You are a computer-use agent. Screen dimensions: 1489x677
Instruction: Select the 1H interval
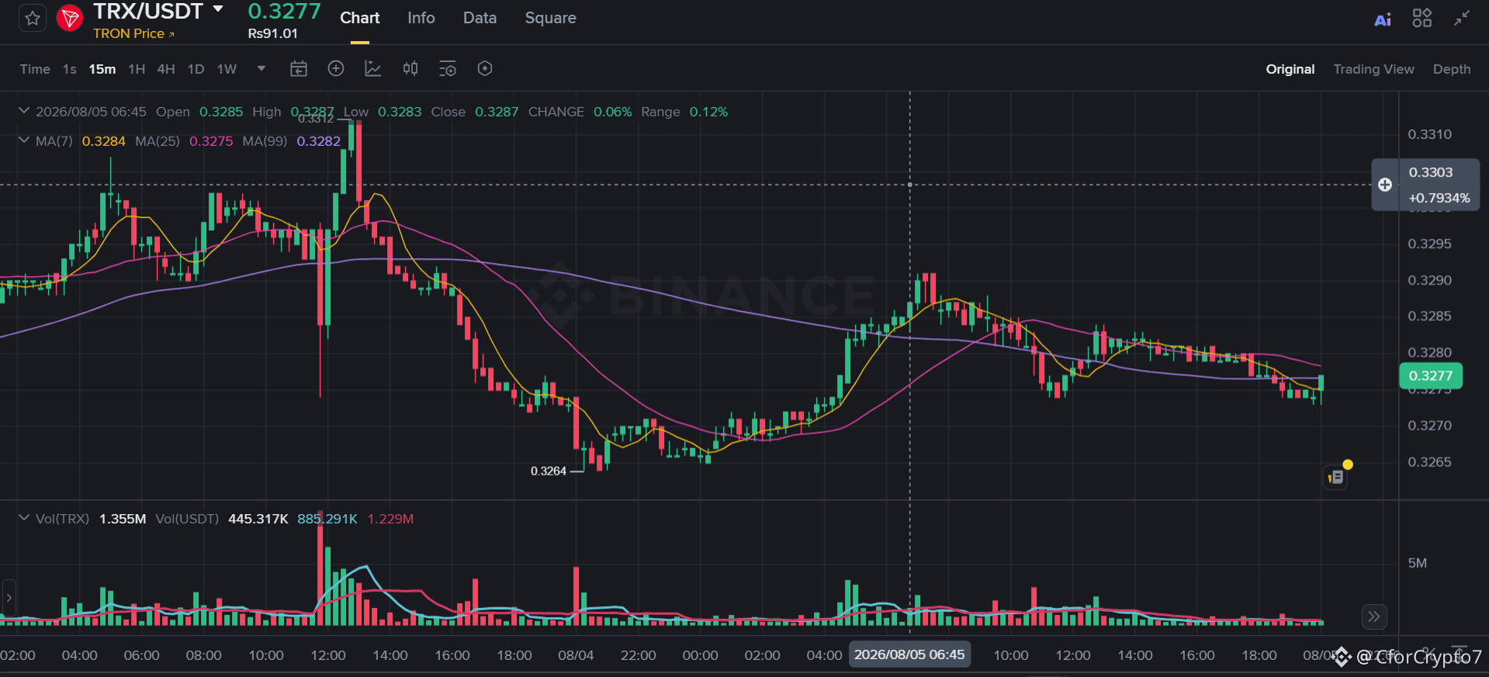(137, 69)
